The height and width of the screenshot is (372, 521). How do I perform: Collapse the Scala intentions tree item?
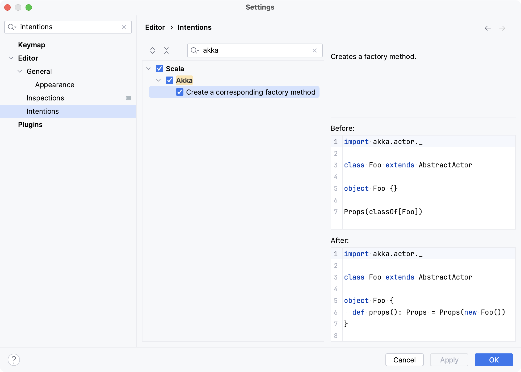149,69
